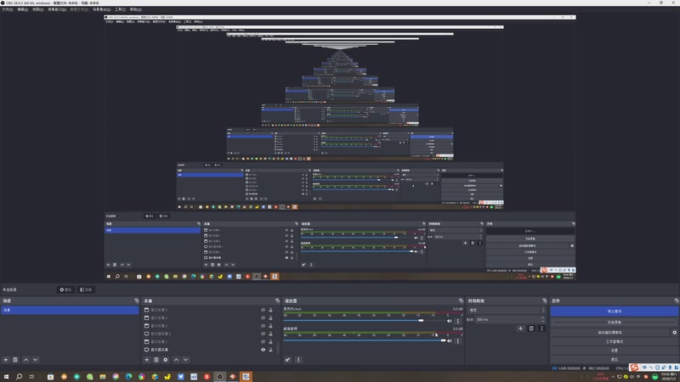Open 设置 from controls panel
The image size is (680, 382).
pyautogui.click(x=614, y=351)
